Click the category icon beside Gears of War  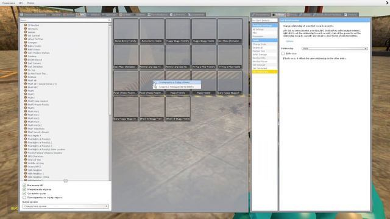tap(26, 159)
